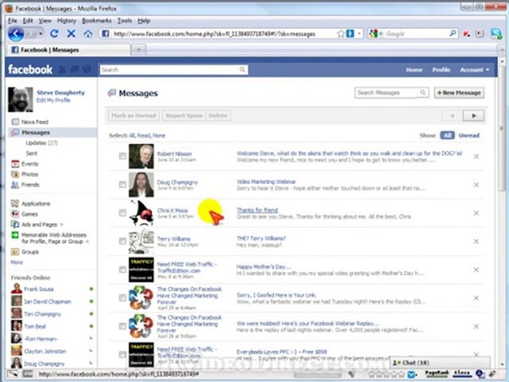Select Read messages link

pyautogui.click(x=144, y=135)
